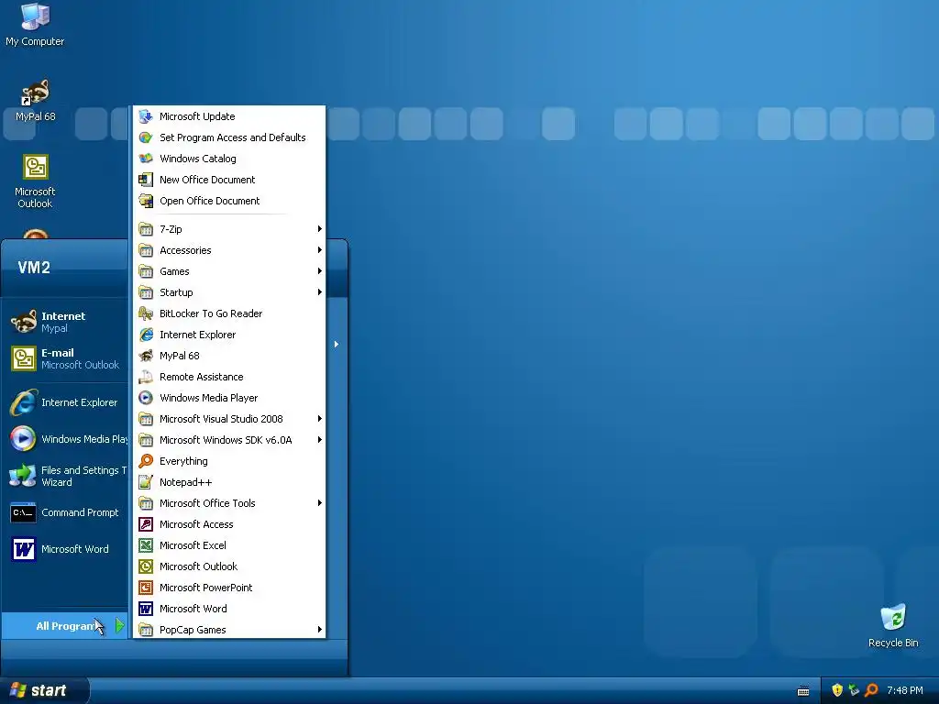939x704 pixels.
Task: Open Microsoft Update from All Programs
Action: [228, 116]
